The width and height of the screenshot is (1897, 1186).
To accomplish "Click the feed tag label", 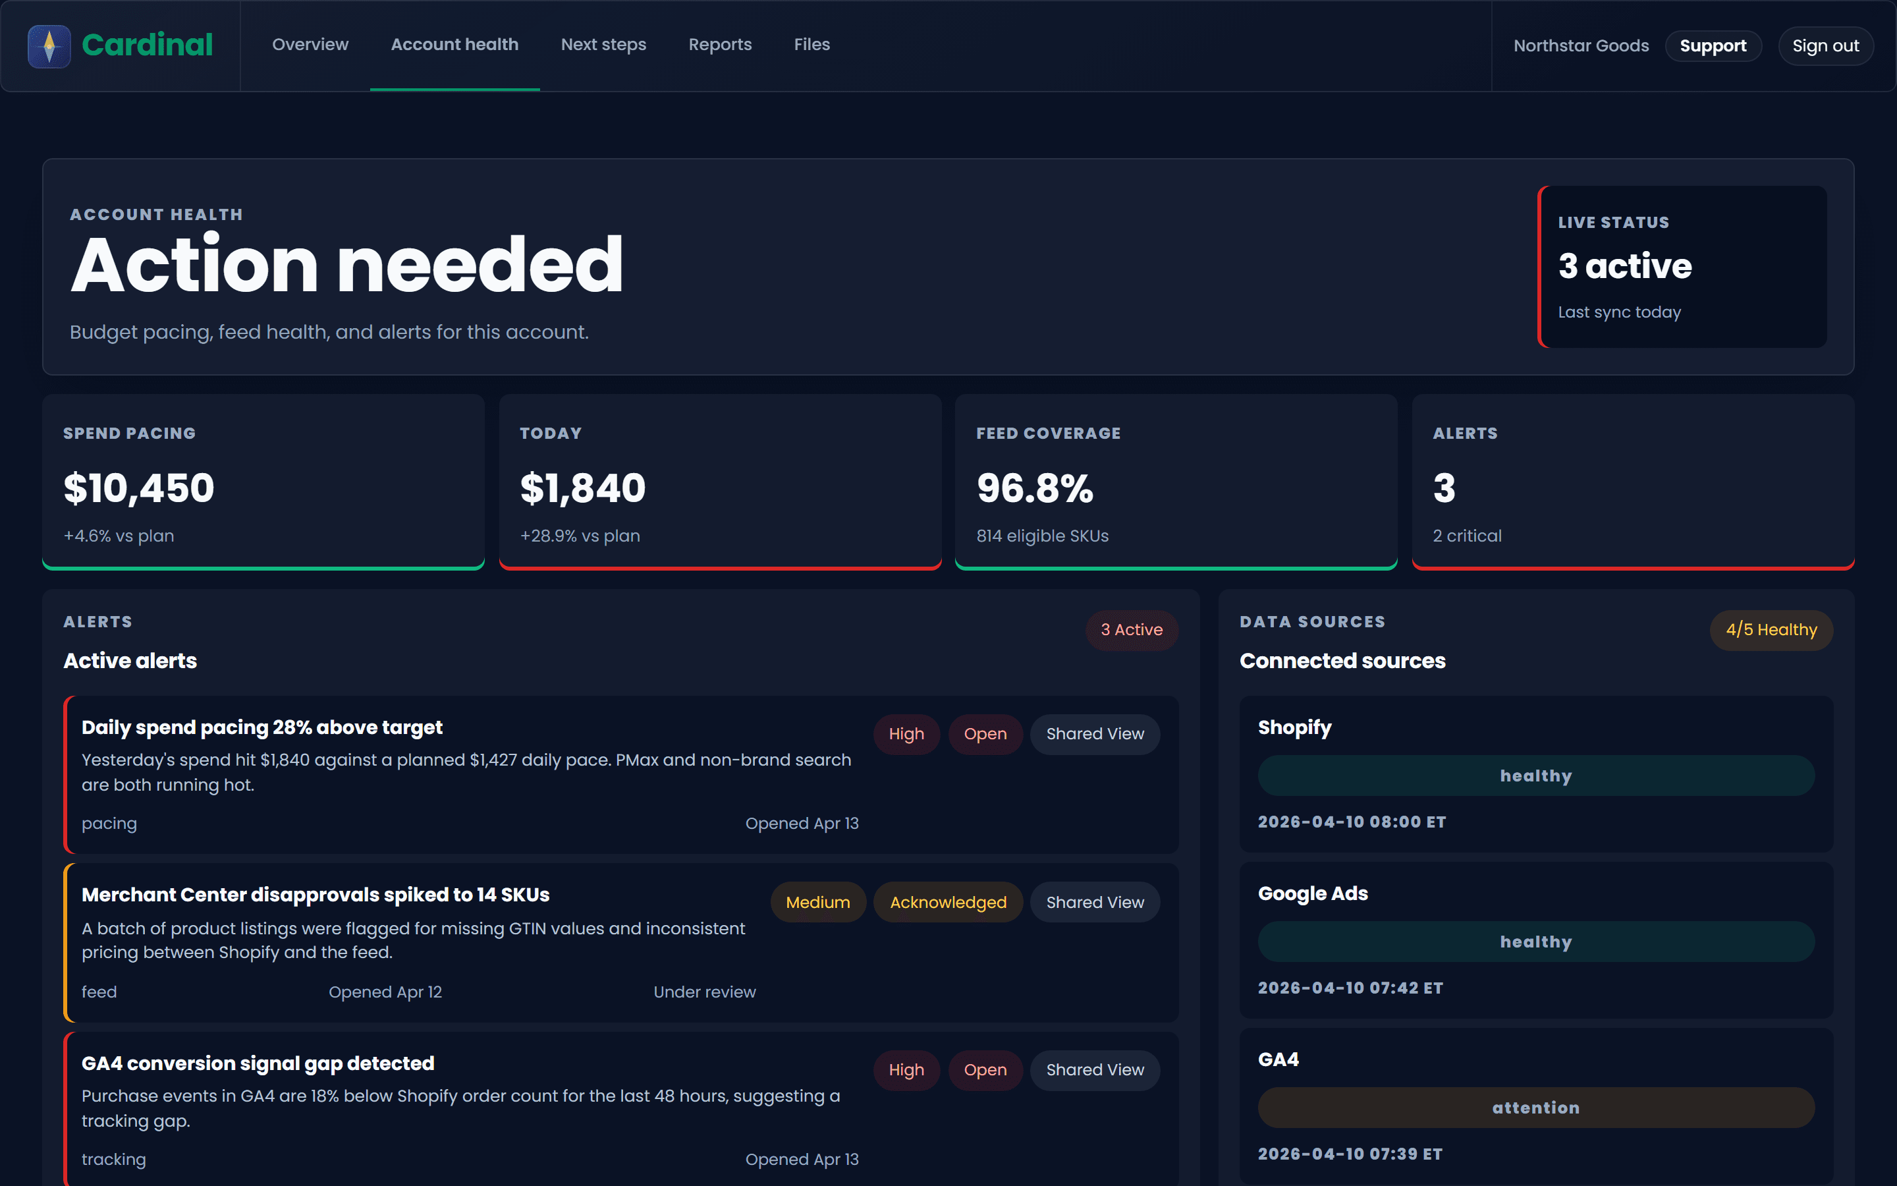I will (x=99, y=992).
